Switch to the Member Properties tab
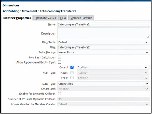The width and height of the screenshot is (152, 114). point(17,18)
